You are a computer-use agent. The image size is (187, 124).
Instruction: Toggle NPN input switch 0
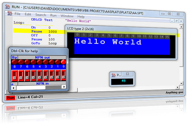click(64, 75)
